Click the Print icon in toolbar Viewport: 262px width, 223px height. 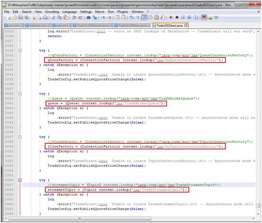(45, 18)
